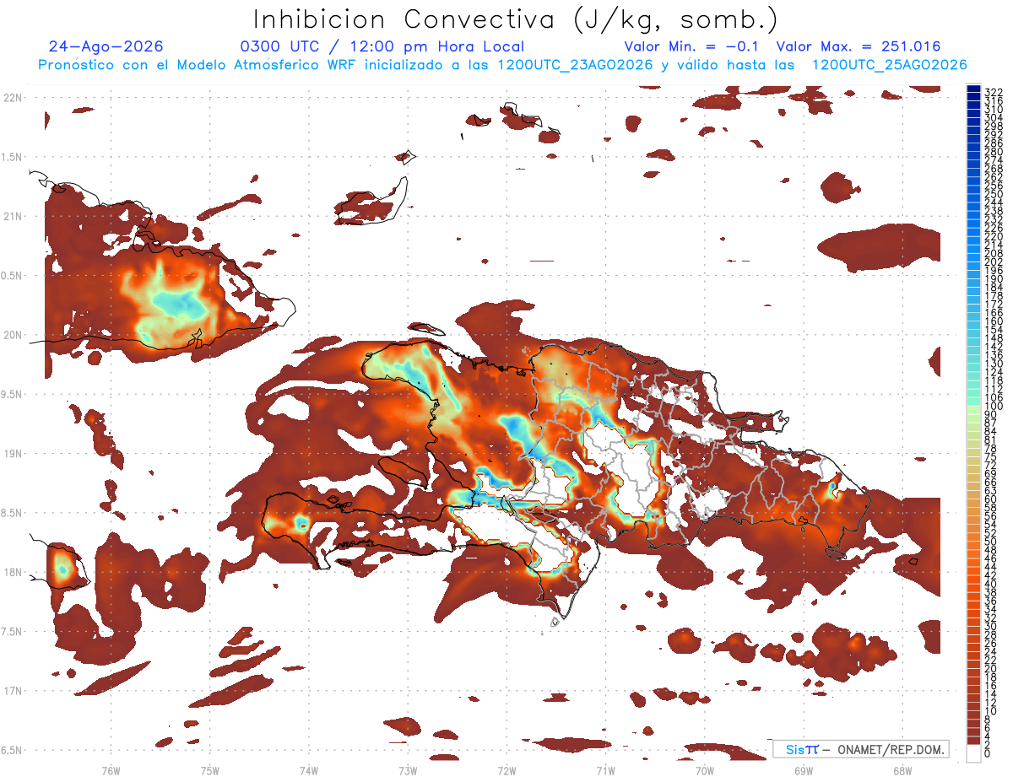
Task: Click the '322' colorbar value
Action: point(994,92)
